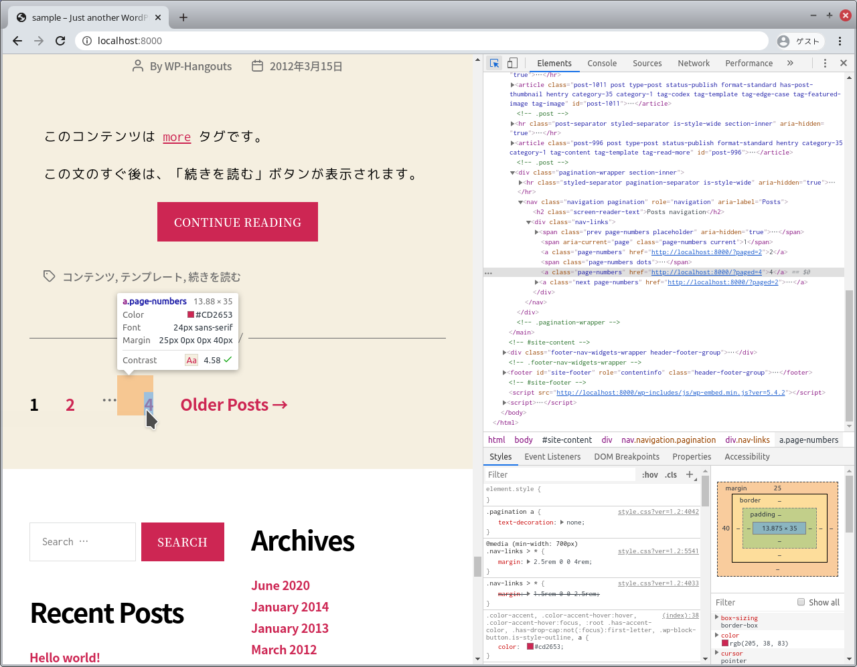Click the Continue Reading button
The width and height of the screenshot is (857, 667).
pos(237,221)
